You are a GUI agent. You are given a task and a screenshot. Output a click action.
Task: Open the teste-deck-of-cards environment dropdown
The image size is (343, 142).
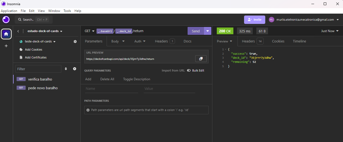click(x=54, y=42)
